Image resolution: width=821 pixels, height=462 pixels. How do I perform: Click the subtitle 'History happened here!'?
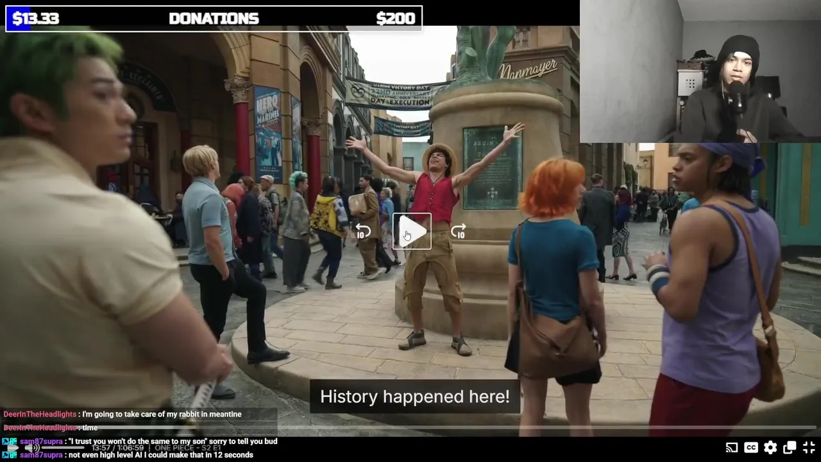[415, 397]
